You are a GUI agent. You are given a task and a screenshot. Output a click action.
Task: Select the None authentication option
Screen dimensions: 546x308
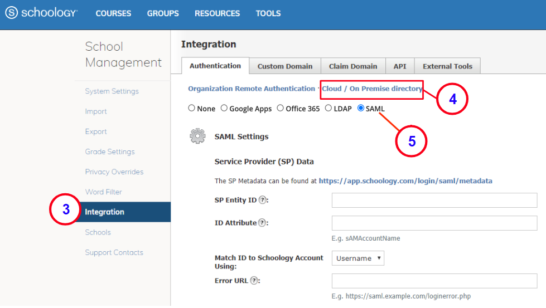[192, 109]
